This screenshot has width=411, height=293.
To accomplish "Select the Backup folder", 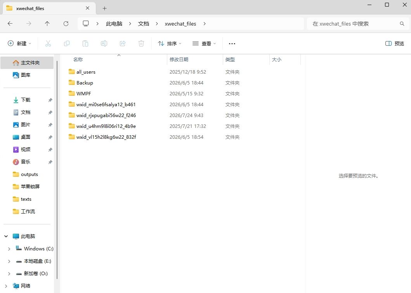I will point(85,83).
